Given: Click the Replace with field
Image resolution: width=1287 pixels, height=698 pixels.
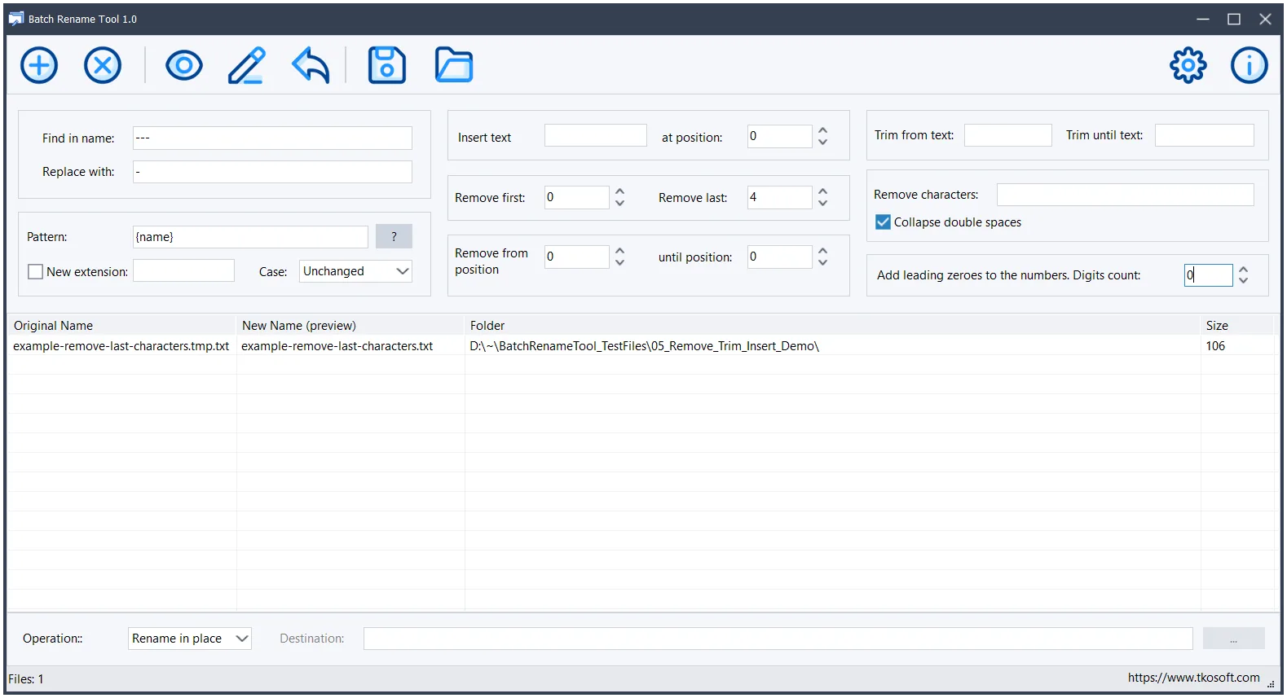Looking at the screenshot, I should pos(272,172).
